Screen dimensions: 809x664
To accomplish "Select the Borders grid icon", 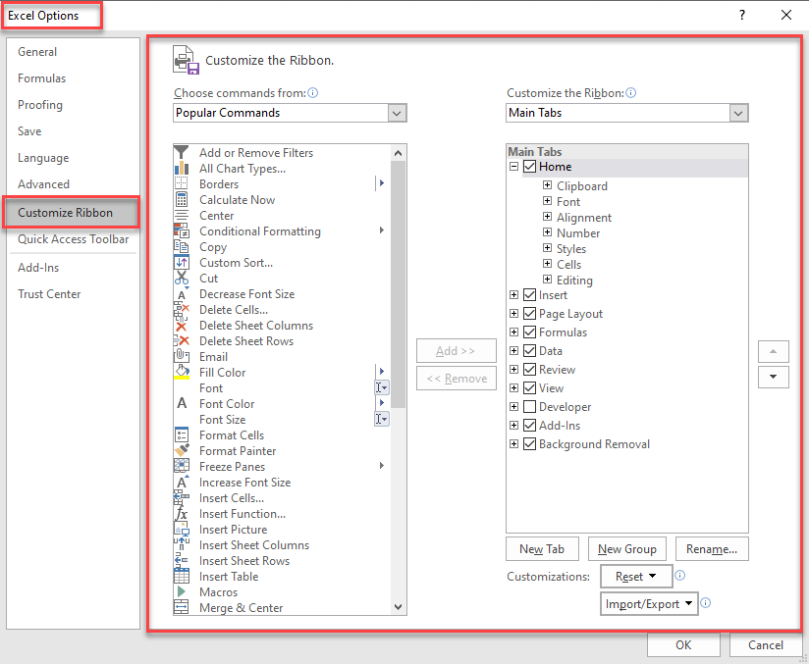I will click(x=181, y=184).
